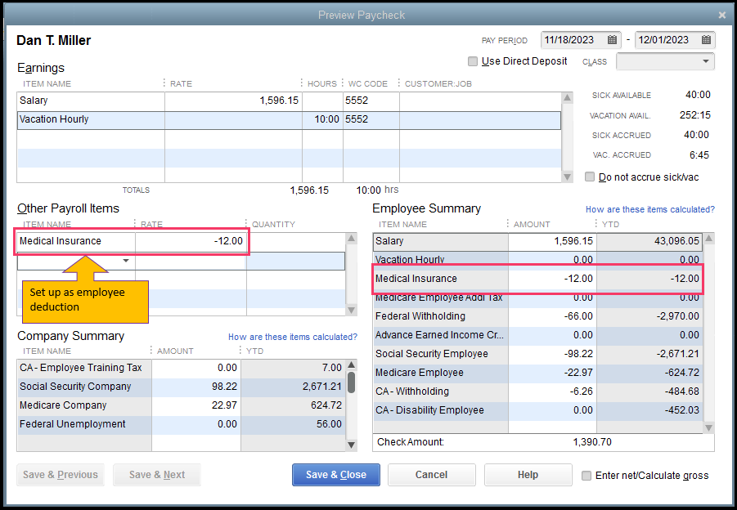This screenshot has height=510, width=737.
Task: Open Company Summary 'How are these items calculated?' link
Action: pos(292,337)
